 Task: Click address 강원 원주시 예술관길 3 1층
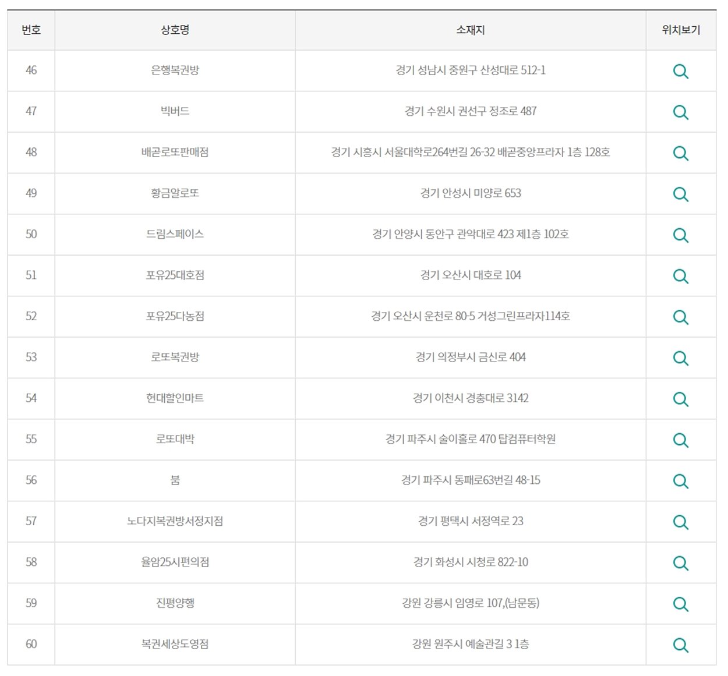coord(471,644)
